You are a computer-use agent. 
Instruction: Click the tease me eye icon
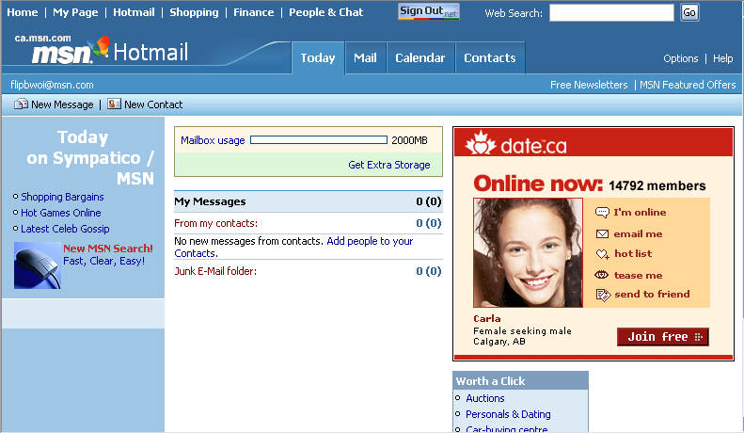tap(602, 275)
